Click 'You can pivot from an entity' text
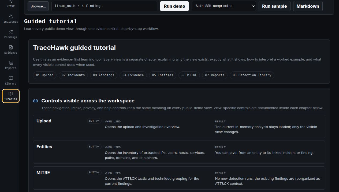 (x=240, y=153)
